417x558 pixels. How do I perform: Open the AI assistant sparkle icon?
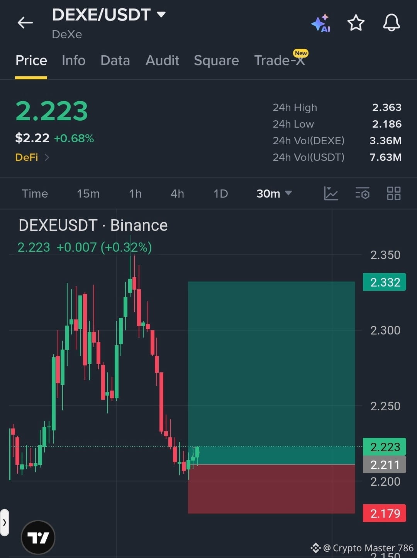pos(321,23)
